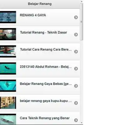Click arrow icon beside Tutorial Renang - Teknik Dasar
Image resolution: width=127 pixels, height=125 pixels.
click(x=76, y=34)
